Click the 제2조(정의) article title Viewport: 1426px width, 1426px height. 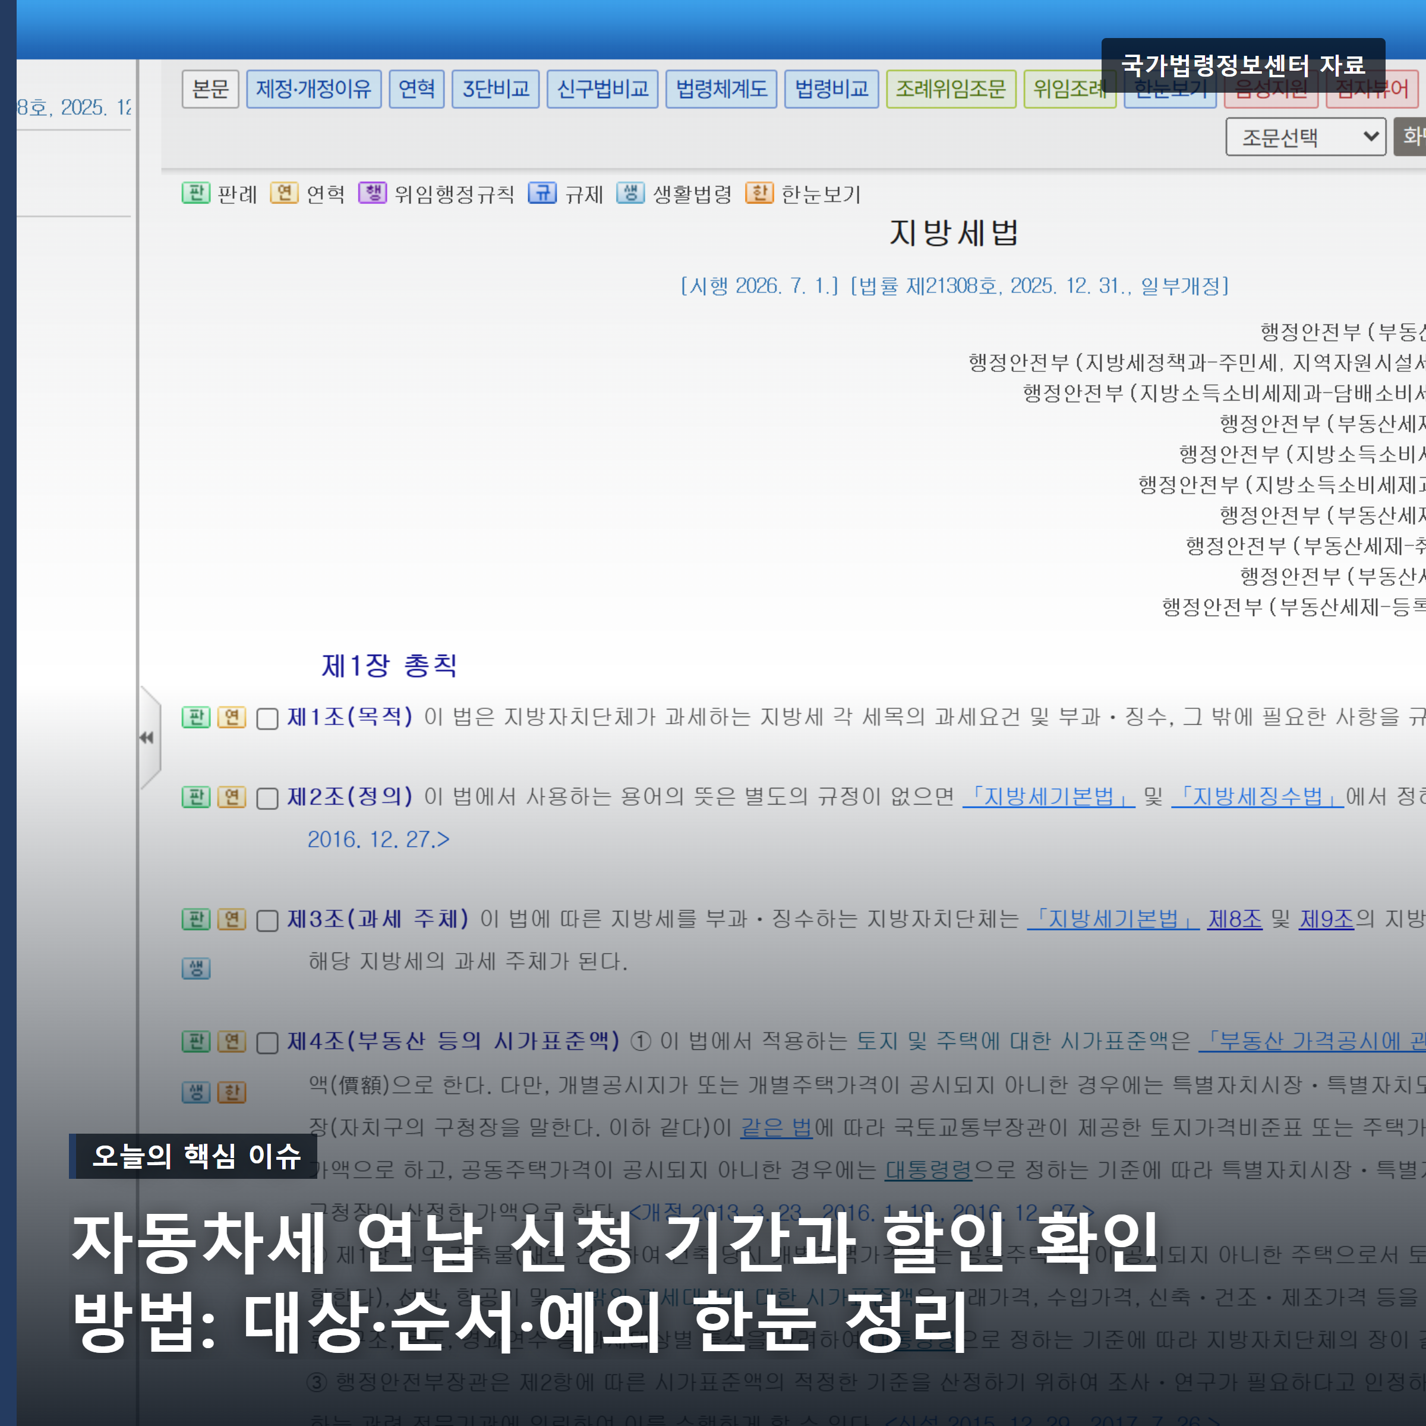coord(350,796)
